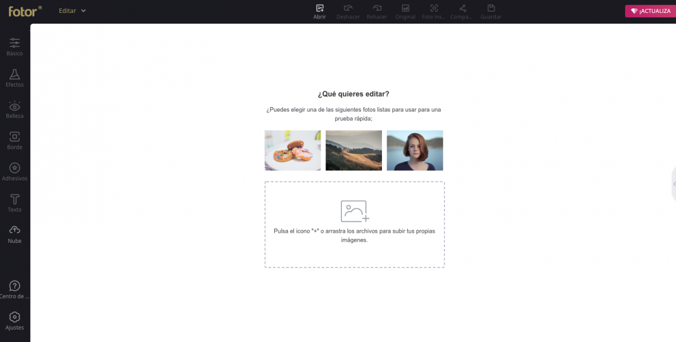Click the Deshacer undo button
The width and height of the screenshot is (676, 342).
[x=348, y=11]
